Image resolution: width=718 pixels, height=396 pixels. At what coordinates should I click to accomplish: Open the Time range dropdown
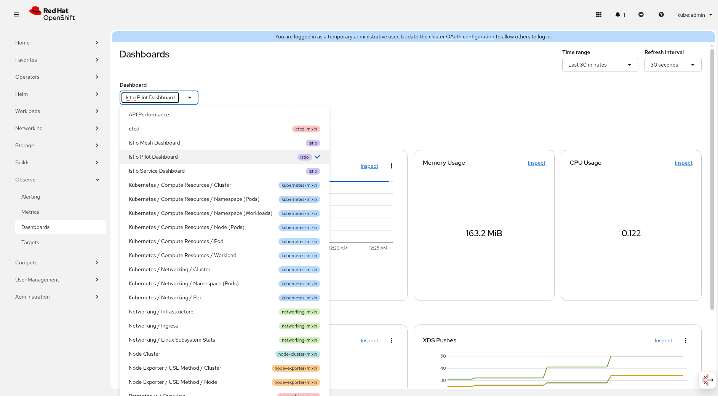click(600, 65)
